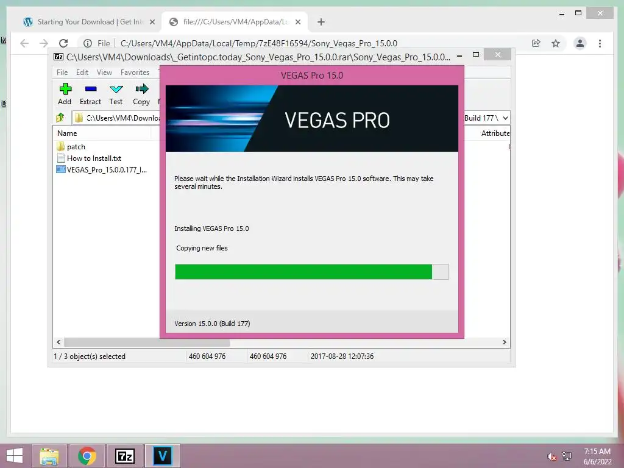The image size is (624, 468).
Task: Click the muted volume tray icon
Action: click(x=551, y=456)
